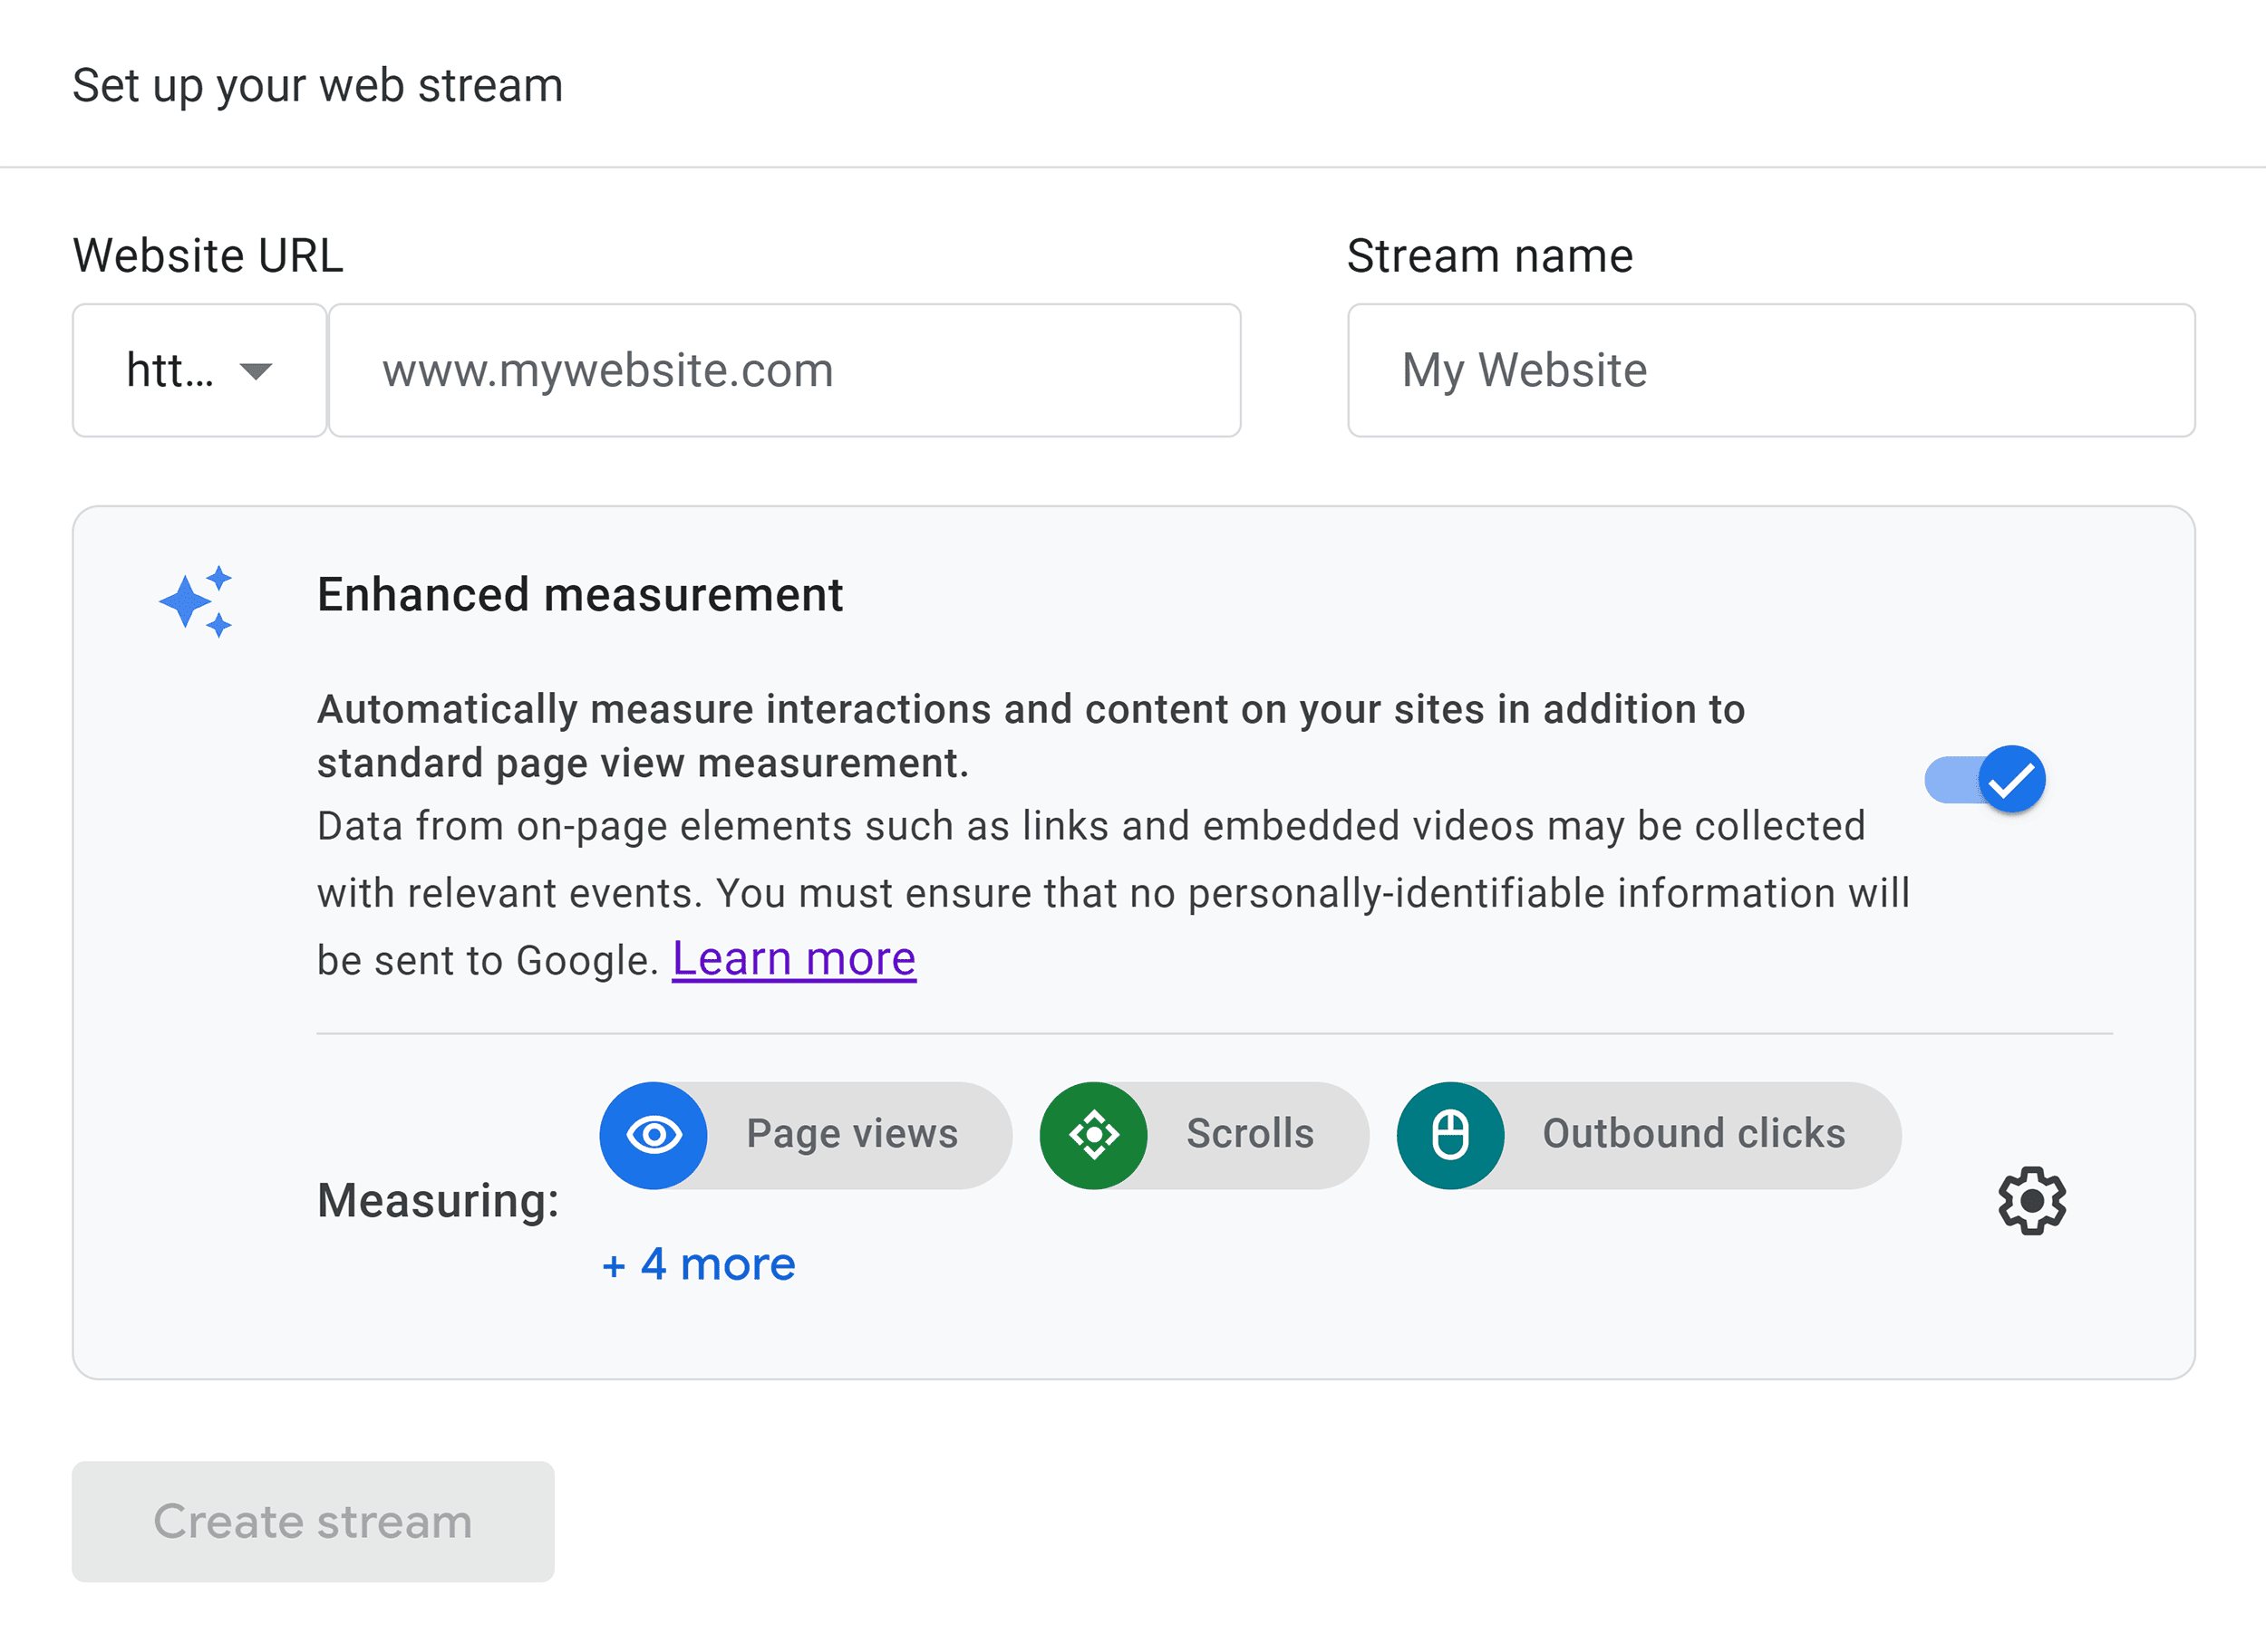Disable the Enhanced measurement toggle
The width and height of the screenshot is (2266, 1652).
pyautogui.click(x=1986, y=779)
